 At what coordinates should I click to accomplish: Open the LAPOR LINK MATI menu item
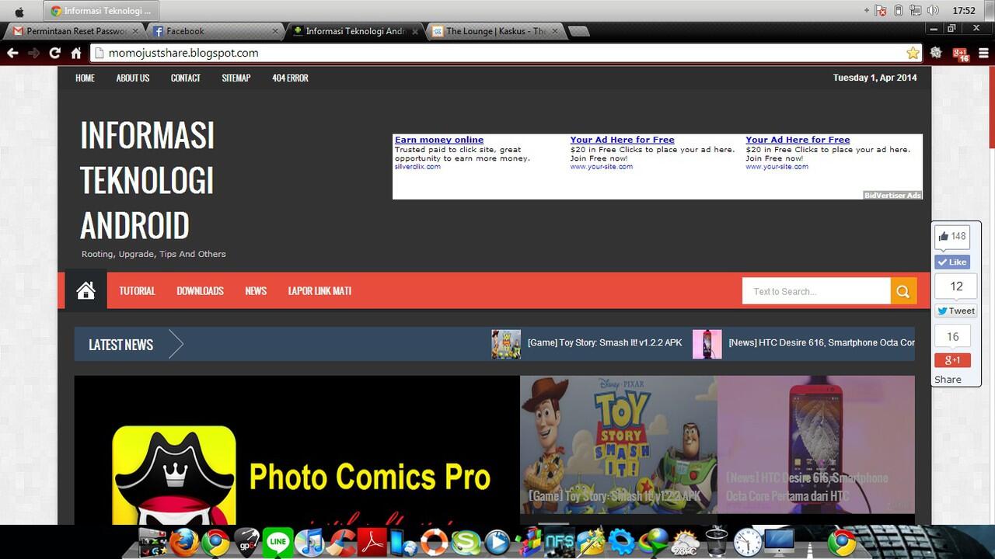pyautogui.click(x=319, y=290)
